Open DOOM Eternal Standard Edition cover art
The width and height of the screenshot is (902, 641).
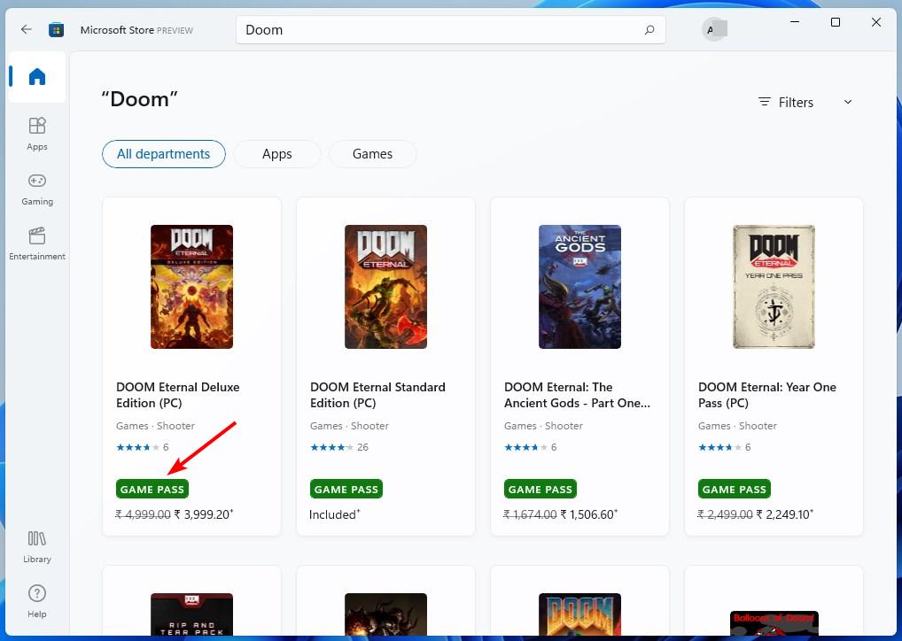point(385,286)
